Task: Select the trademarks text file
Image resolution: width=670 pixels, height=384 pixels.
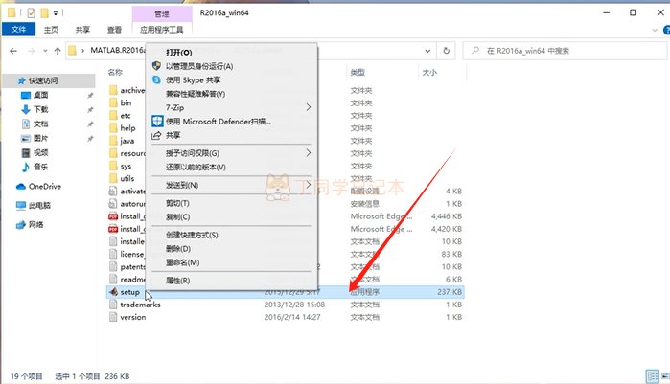Action: (140, 305)
